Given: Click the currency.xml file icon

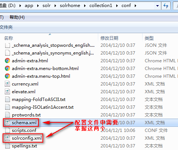Looking at the screenshot, I should [7, 84].
